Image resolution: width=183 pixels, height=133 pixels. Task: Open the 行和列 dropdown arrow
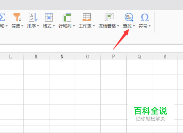(x=74, y=26)
